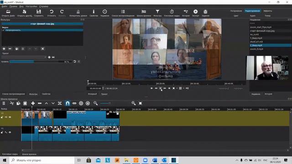Uncheck the 'Непрозрачность' filter checkbox

click(x=3, y=30)
